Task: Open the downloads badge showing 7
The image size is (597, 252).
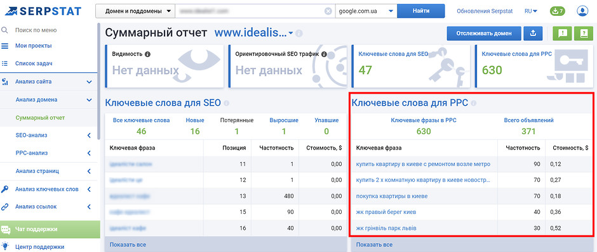Action: coord(558,11)
